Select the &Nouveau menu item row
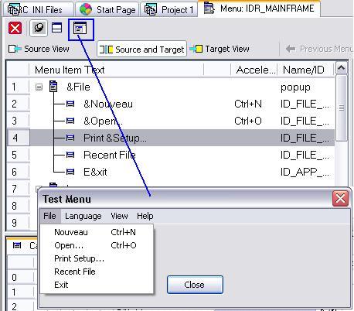The width and height of the screenshot is (354, 311). click(x=170, y=104)
